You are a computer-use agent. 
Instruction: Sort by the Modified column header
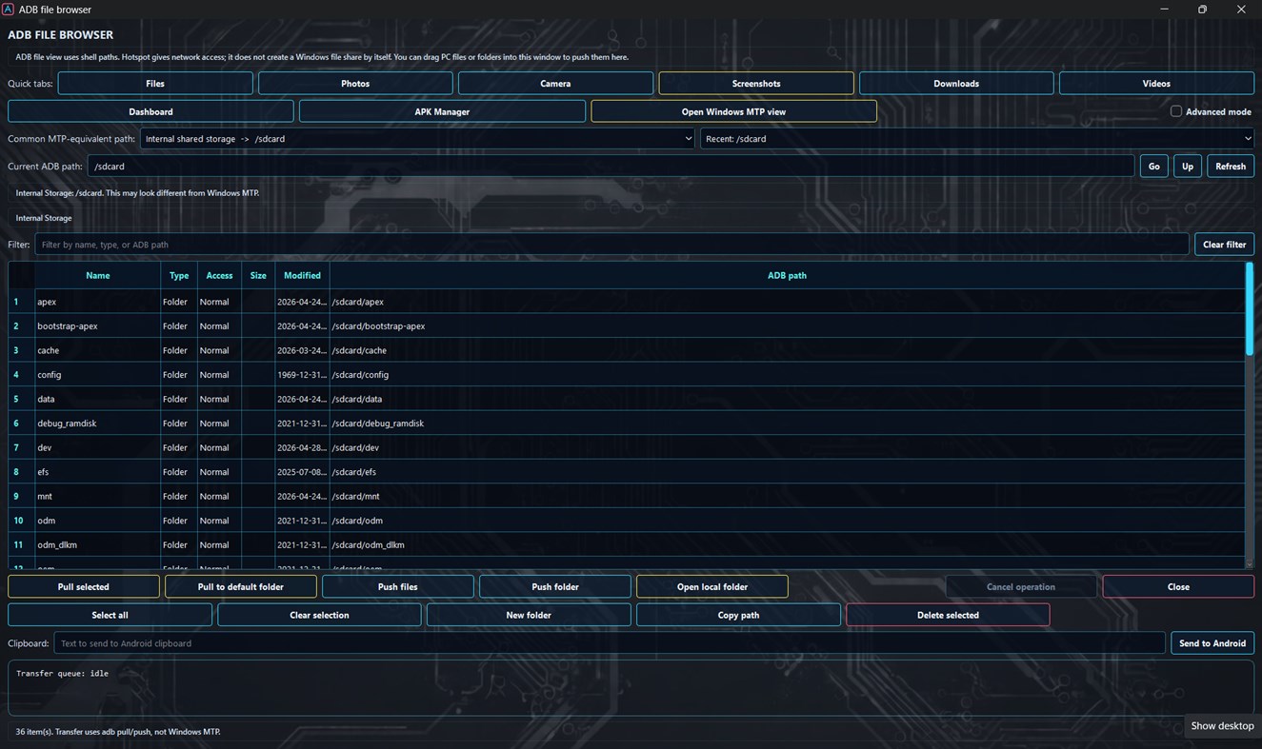302,276
